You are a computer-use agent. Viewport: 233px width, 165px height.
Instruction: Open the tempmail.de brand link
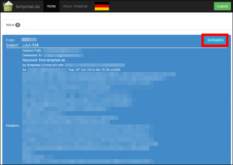pyautogui.click(x=27, y=7)
